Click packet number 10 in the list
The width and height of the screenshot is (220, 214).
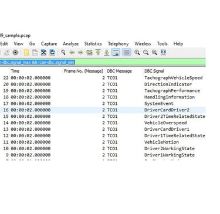(x=6, y=148)
